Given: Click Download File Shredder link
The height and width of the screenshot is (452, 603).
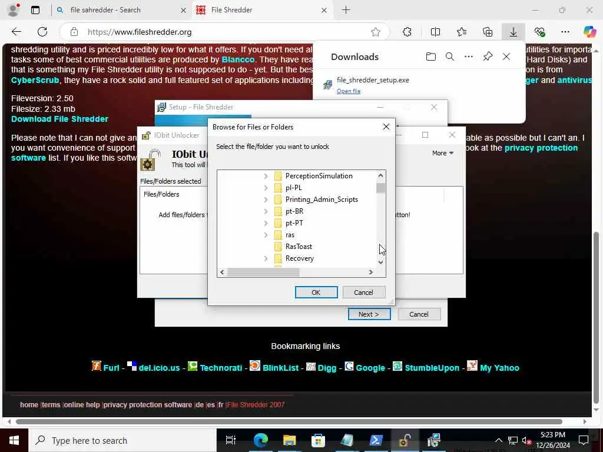Looking at the screenshot, I should click(59, 119).
